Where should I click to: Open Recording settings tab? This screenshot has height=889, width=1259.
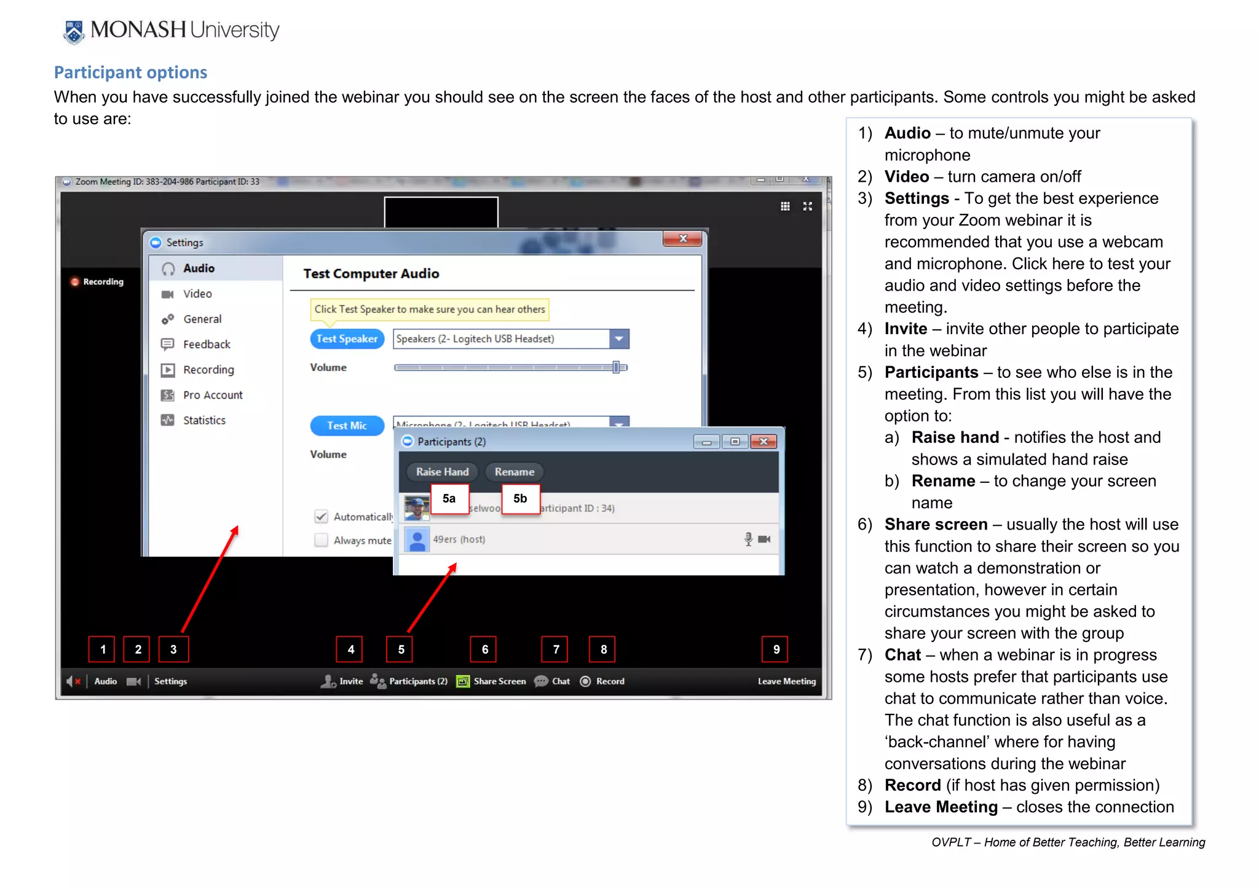(215, 369)
